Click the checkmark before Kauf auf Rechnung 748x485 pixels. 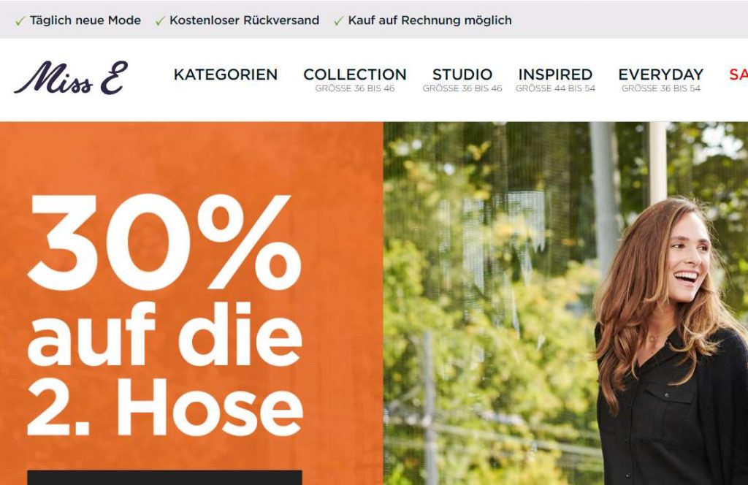coord(338,21)
